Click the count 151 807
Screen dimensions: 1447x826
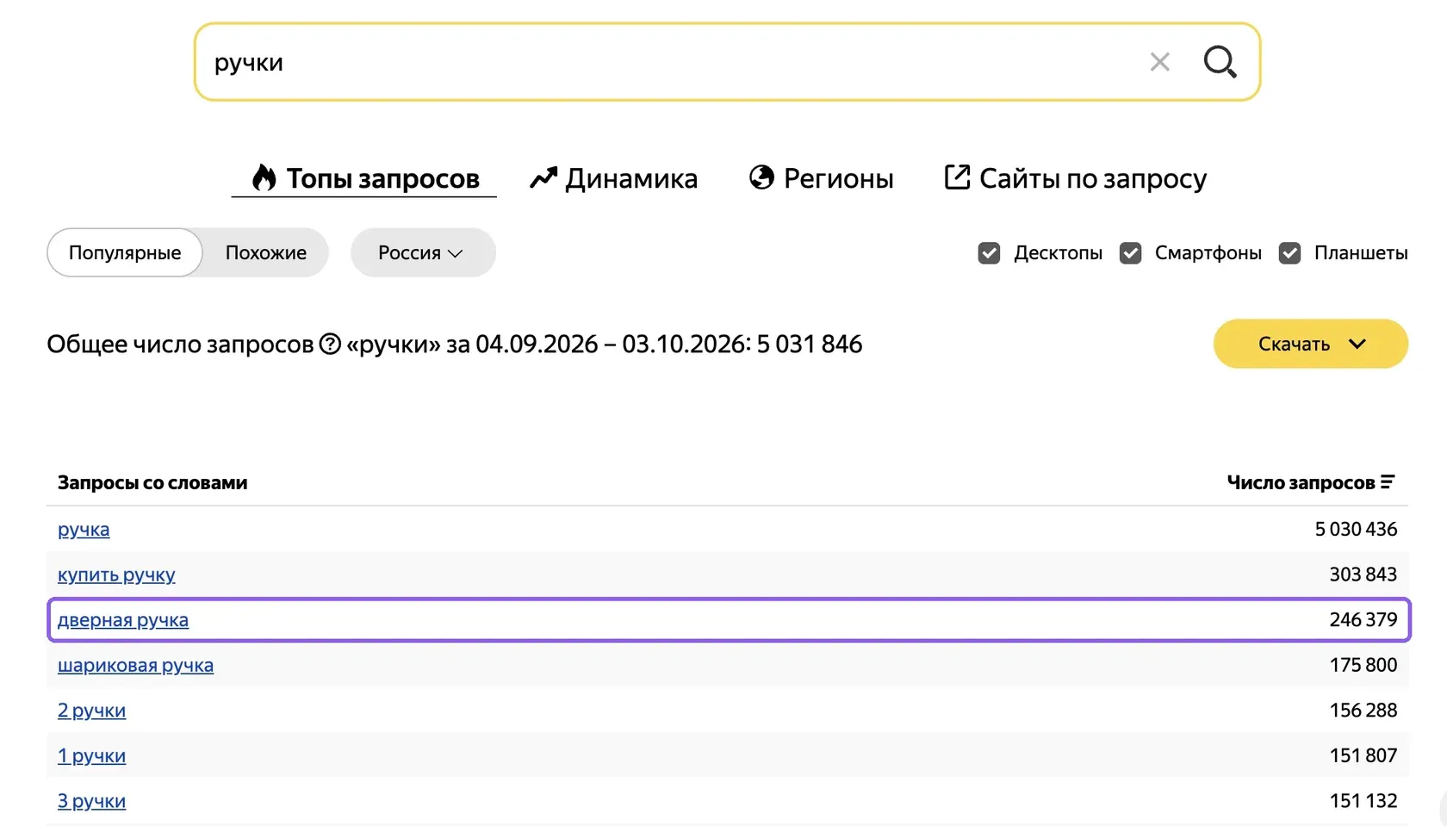tap(1363, 755)
